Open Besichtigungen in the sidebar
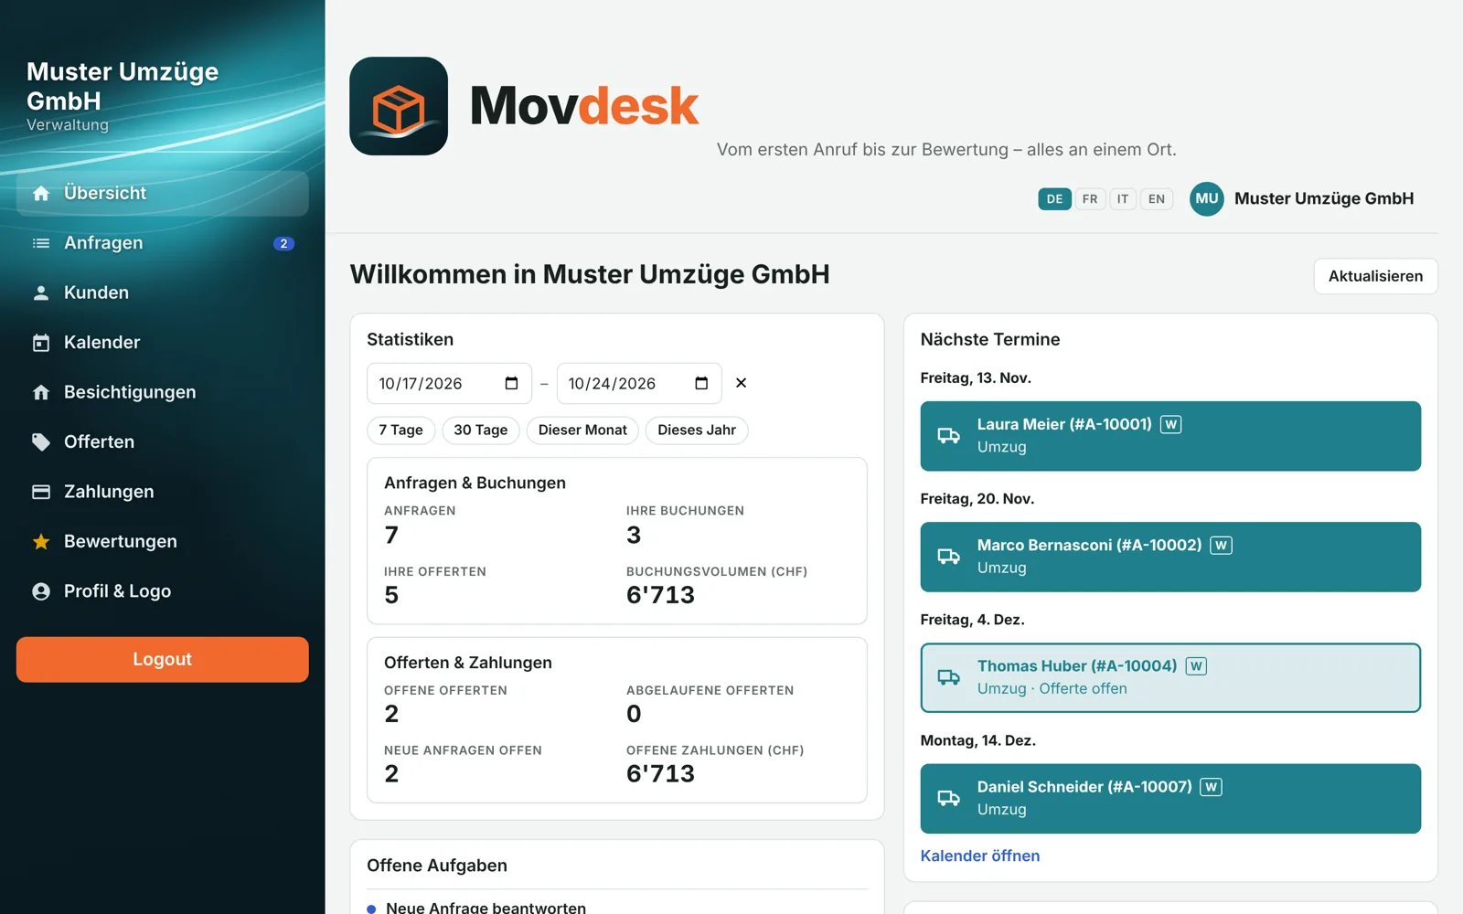Viewport: 1463px width, 914px height. [x=163, y=392]
